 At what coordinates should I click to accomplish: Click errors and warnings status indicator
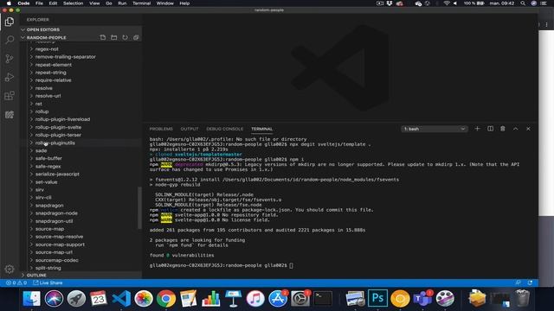[16, 282]
